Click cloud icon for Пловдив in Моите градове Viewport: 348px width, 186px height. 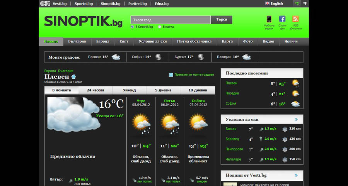(246, 57)
